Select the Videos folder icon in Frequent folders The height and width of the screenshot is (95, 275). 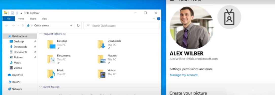[x=101, y=74]
